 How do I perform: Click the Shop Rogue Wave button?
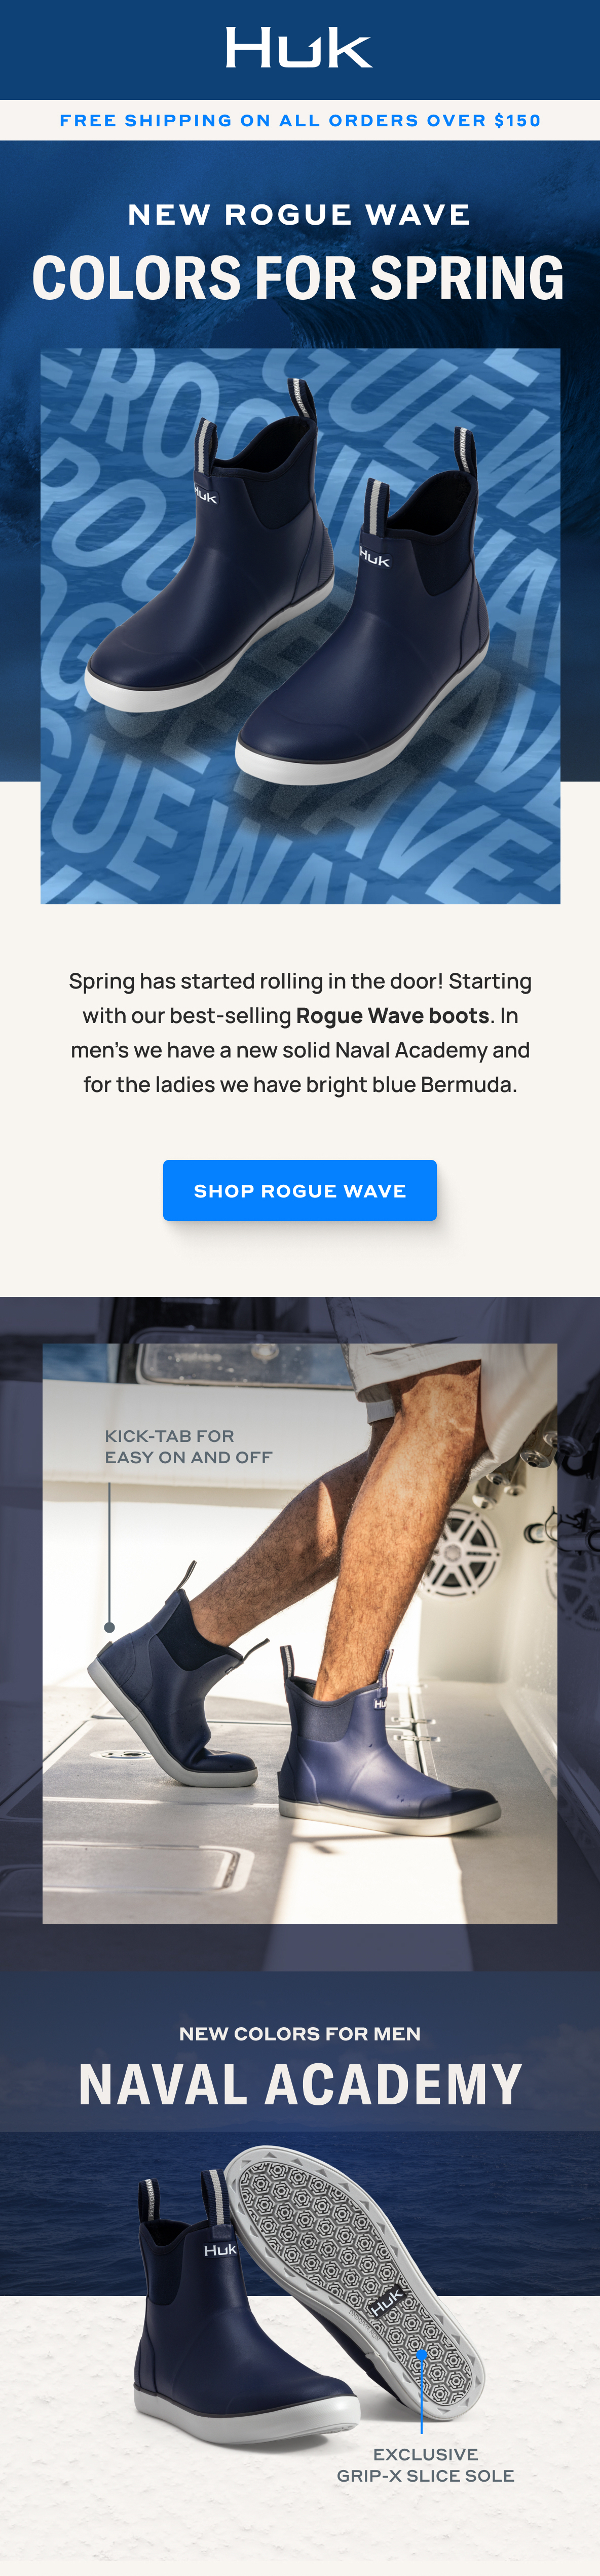point(299,1190)
